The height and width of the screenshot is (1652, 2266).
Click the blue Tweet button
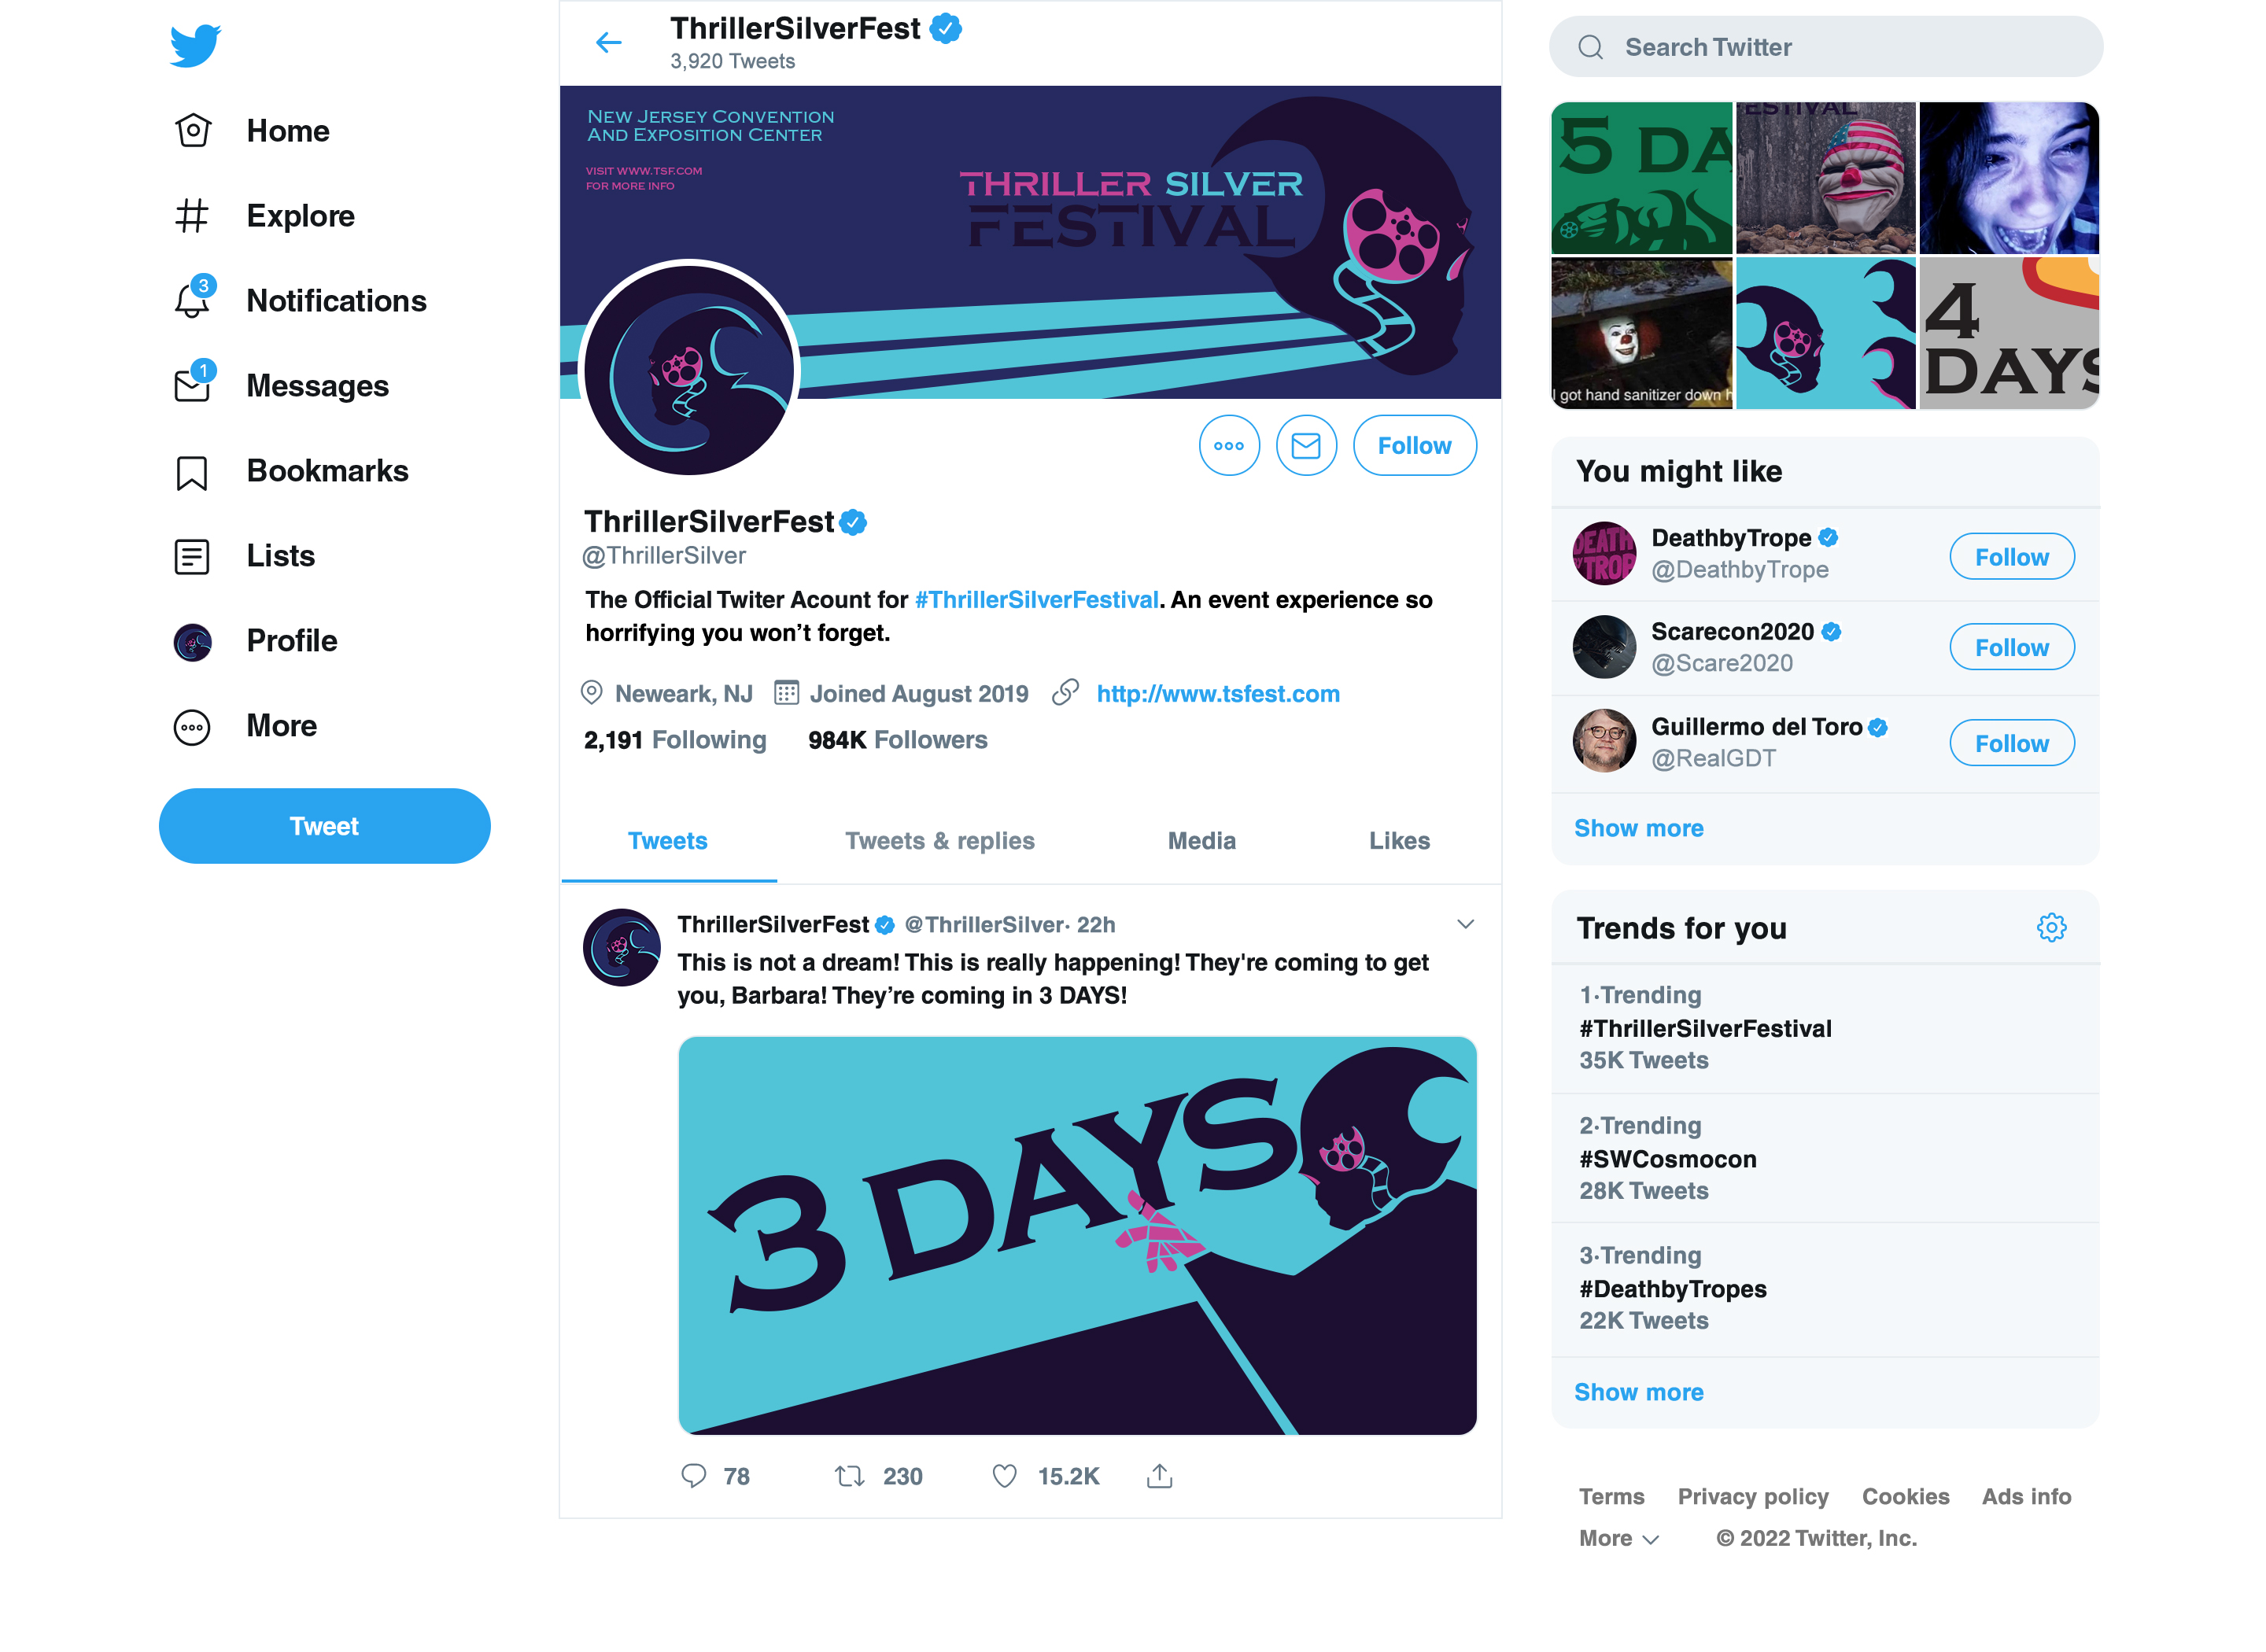[324, 826]
